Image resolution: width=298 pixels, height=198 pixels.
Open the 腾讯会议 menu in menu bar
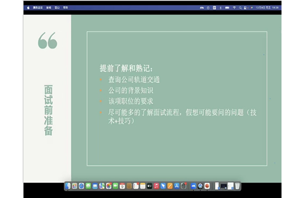pyautogui.click(x=38, y=7)
